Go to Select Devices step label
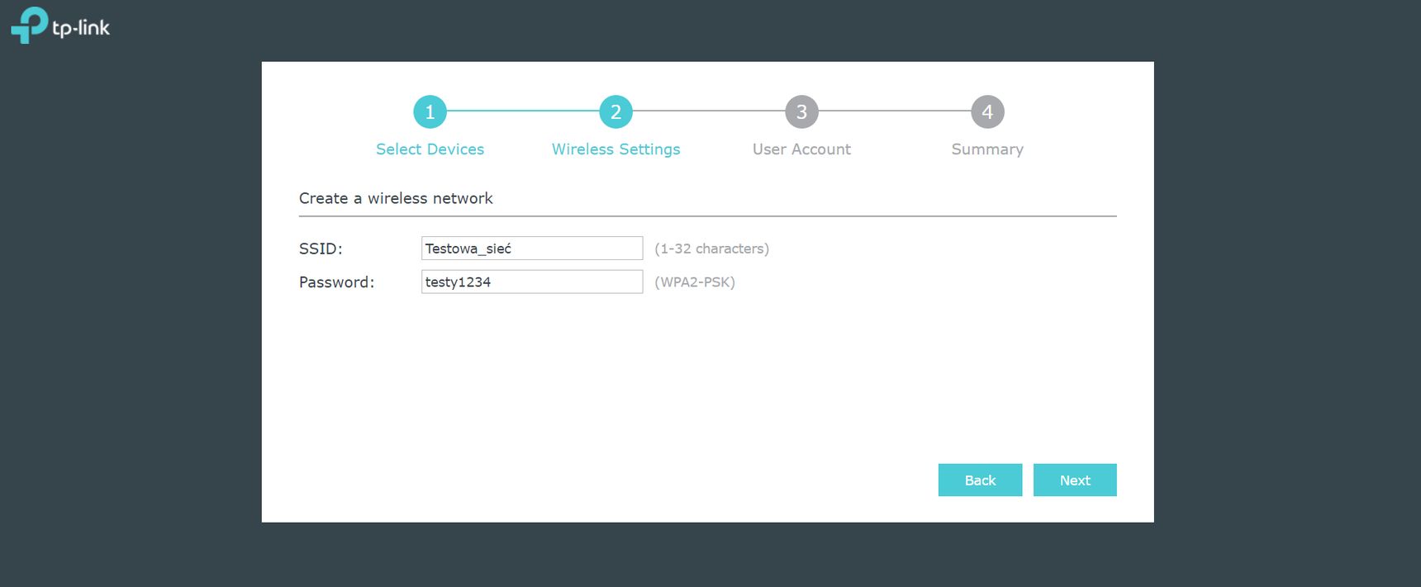This screenshot has width=1421, height=587. click(x=430, y=149)
